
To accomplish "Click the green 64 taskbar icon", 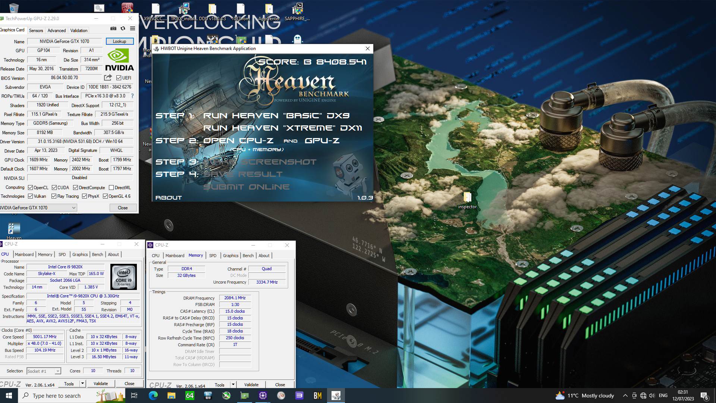I will 189,396.
